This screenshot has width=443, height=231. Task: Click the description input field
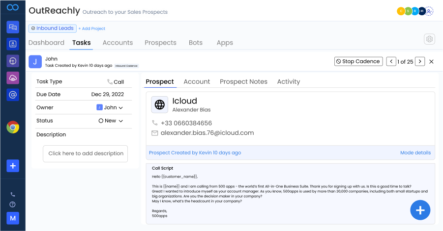pyautogui.click(x=86, y=154)
